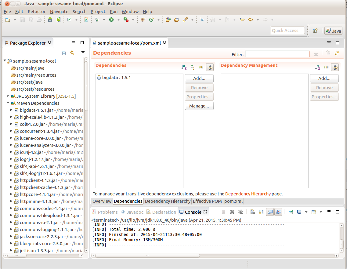Click Open Console icon
The image size is (347, 269).
pyautogui.click(x=314, y=212)
